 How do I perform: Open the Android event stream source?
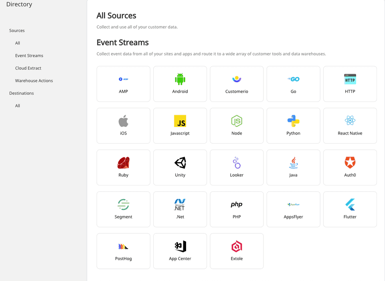point(180,84)
